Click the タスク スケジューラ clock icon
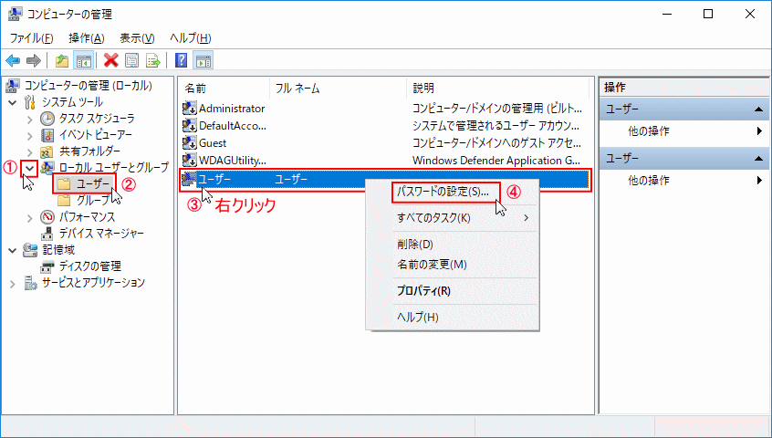 (x=47, y=119)
